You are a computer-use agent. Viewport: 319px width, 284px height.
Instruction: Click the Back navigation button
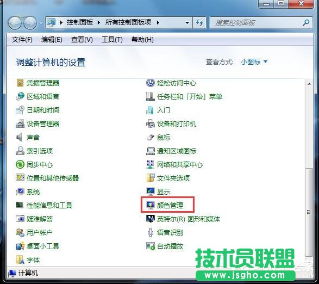coord(15,23)
